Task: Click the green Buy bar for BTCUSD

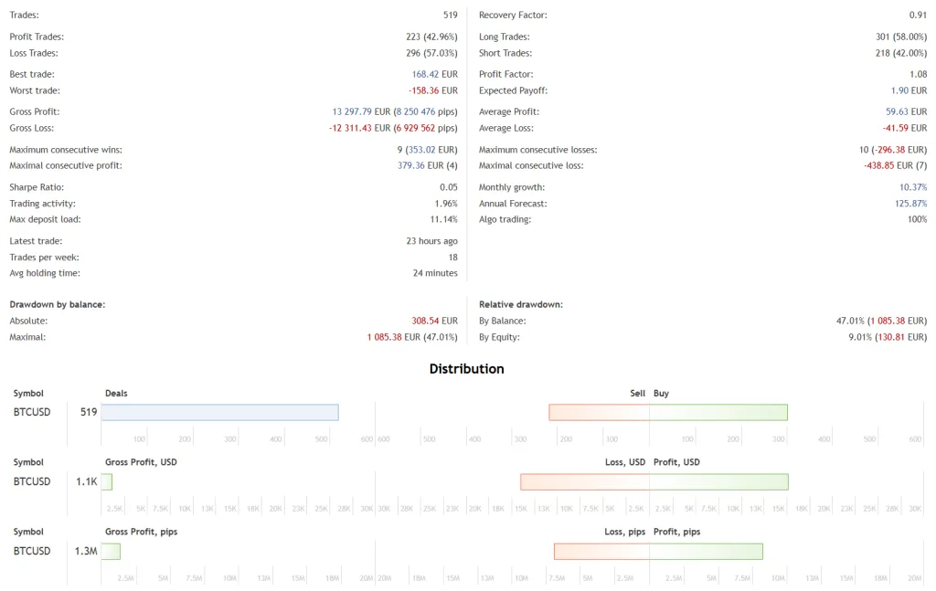Action: click(718, 412)
